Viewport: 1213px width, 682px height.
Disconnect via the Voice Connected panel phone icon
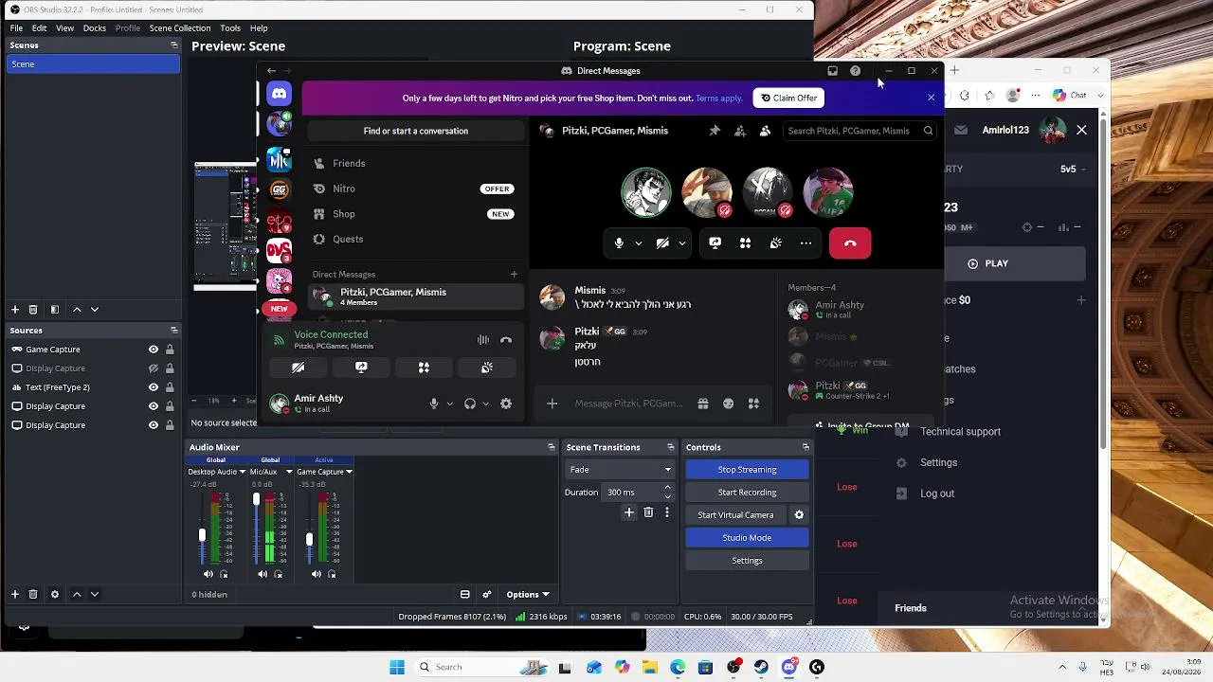pos(506,340)
